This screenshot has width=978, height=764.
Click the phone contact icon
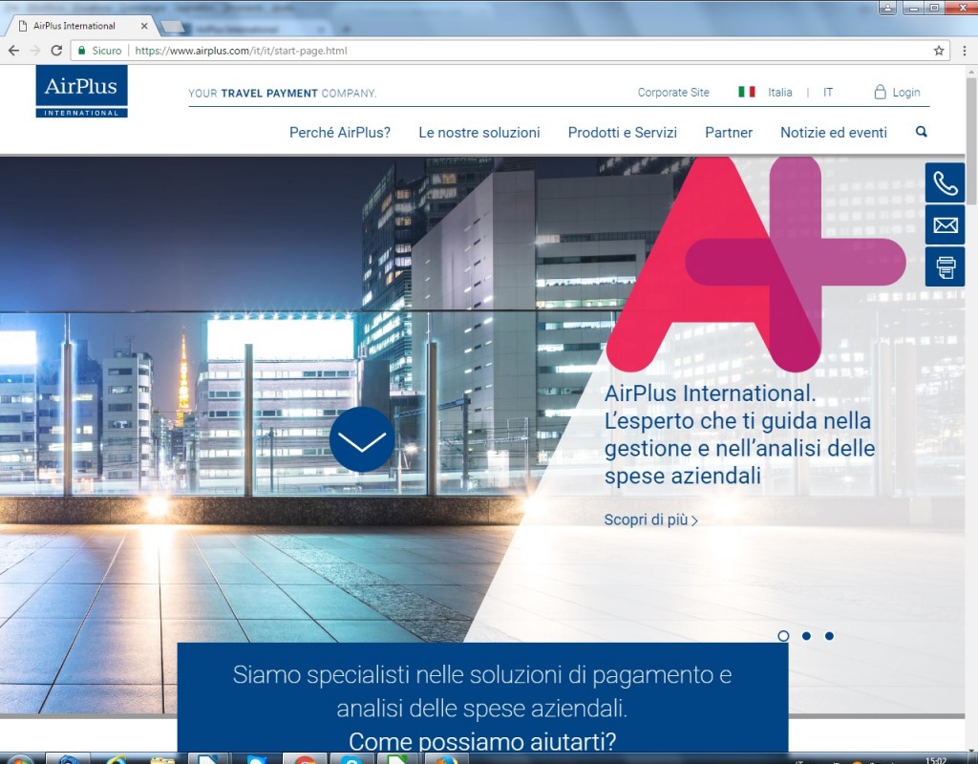[x=945, y=182]
